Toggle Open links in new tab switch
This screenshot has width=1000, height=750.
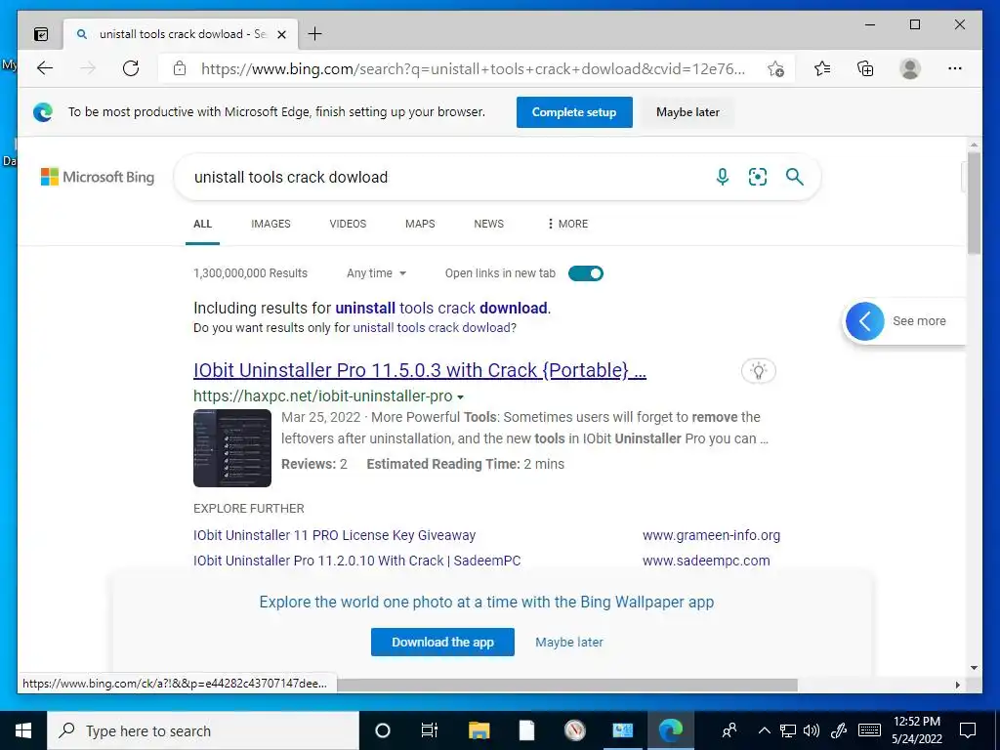(586, 273)
